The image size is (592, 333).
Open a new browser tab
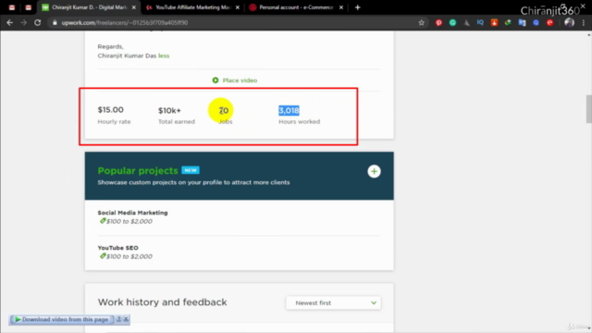click(358, 7)
